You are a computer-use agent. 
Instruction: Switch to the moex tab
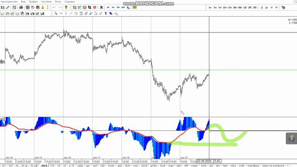pos(111,166)
